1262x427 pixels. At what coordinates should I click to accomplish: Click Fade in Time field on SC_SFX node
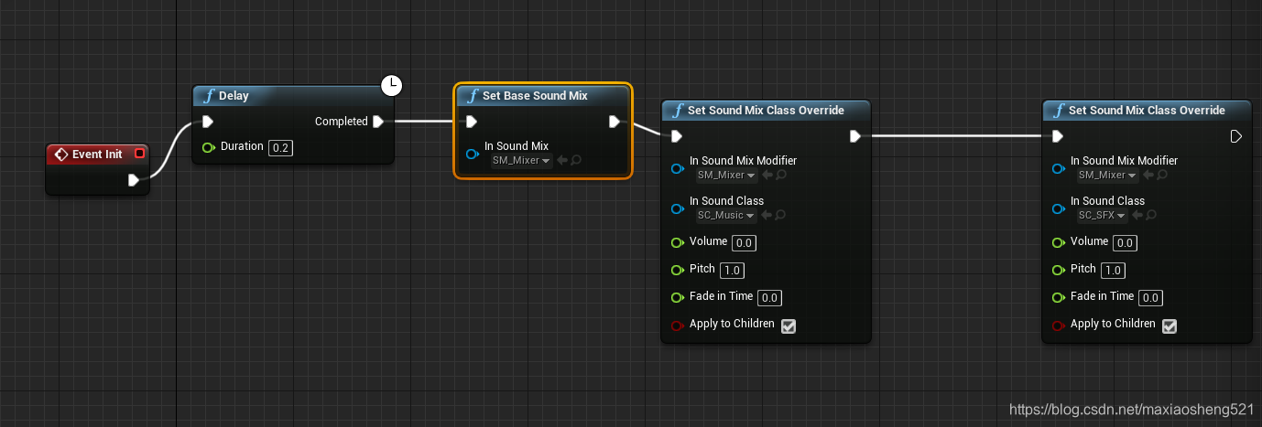(x=1151, y=298)
